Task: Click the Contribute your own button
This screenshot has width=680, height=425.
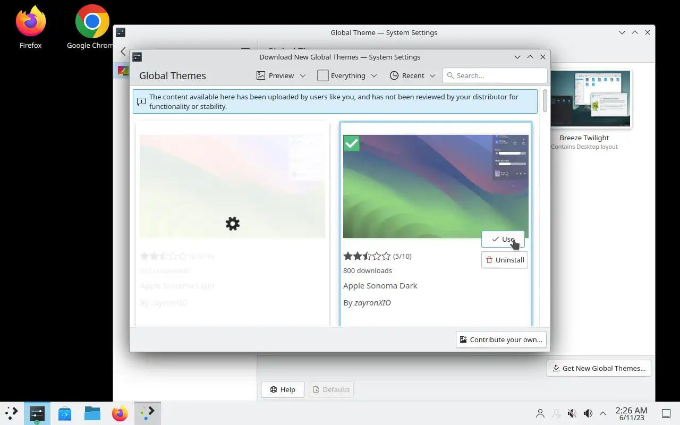Action: click(x=501, y=339)
